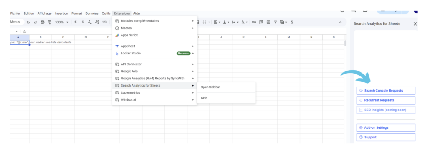Click the Looker Studio icon
This screenshot has width=428, height=153.
point(117,53)
